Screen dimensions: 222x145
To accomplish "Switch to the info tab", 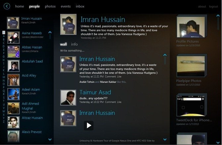I will (x=74, y=44).
